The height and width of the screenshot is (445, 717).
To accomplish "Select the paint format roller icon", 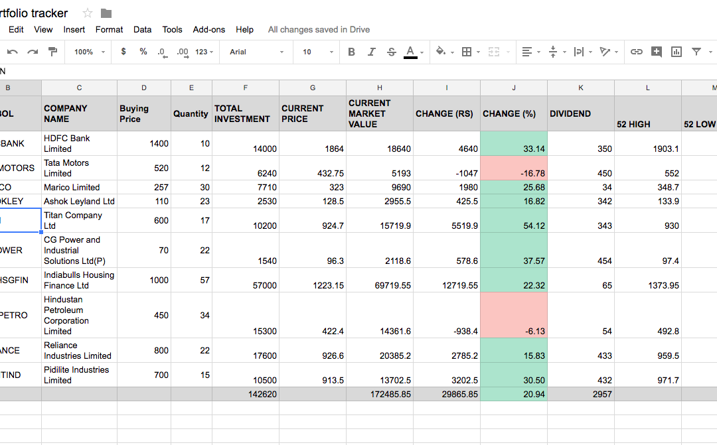I will [x=52, y=52].
